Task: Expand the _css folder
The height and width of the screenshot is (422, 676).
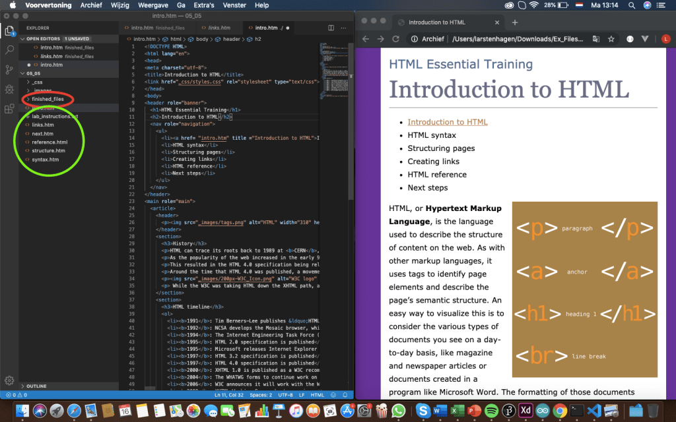Action: click(x=38, y=82)
